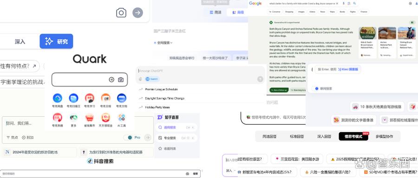
Task: Expand the 全网搜索 dropdown
Action: 163,43
